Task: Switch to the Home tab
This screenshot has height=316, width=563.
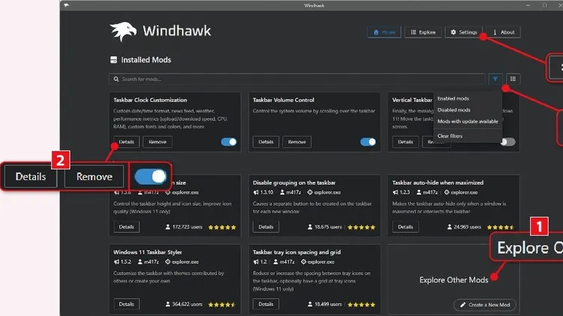Action: pos(384,32)
